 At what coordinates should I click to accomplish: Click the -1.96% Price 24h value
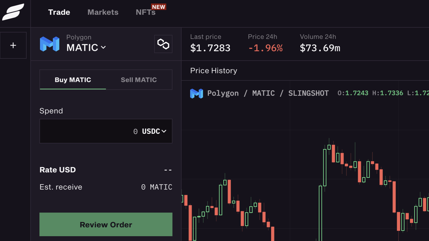pos(265,48)
